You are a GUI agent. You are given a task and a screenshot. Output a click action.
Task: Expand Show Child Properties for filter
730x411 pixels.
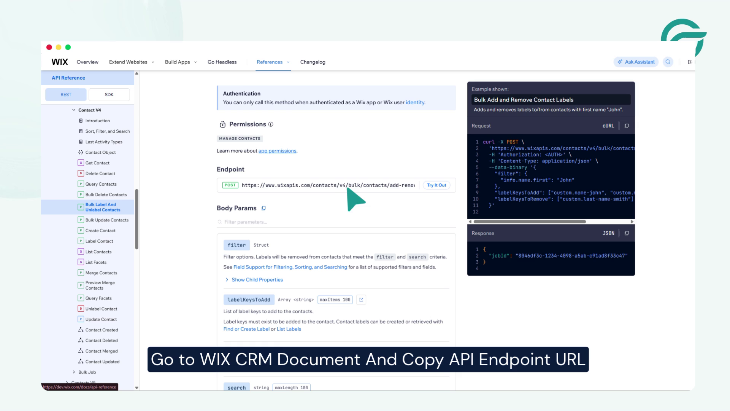(x=254, y=280)
